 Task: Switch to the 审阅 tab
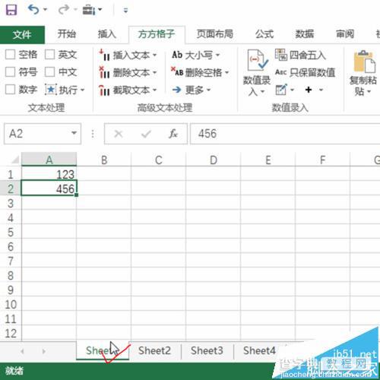345,34
